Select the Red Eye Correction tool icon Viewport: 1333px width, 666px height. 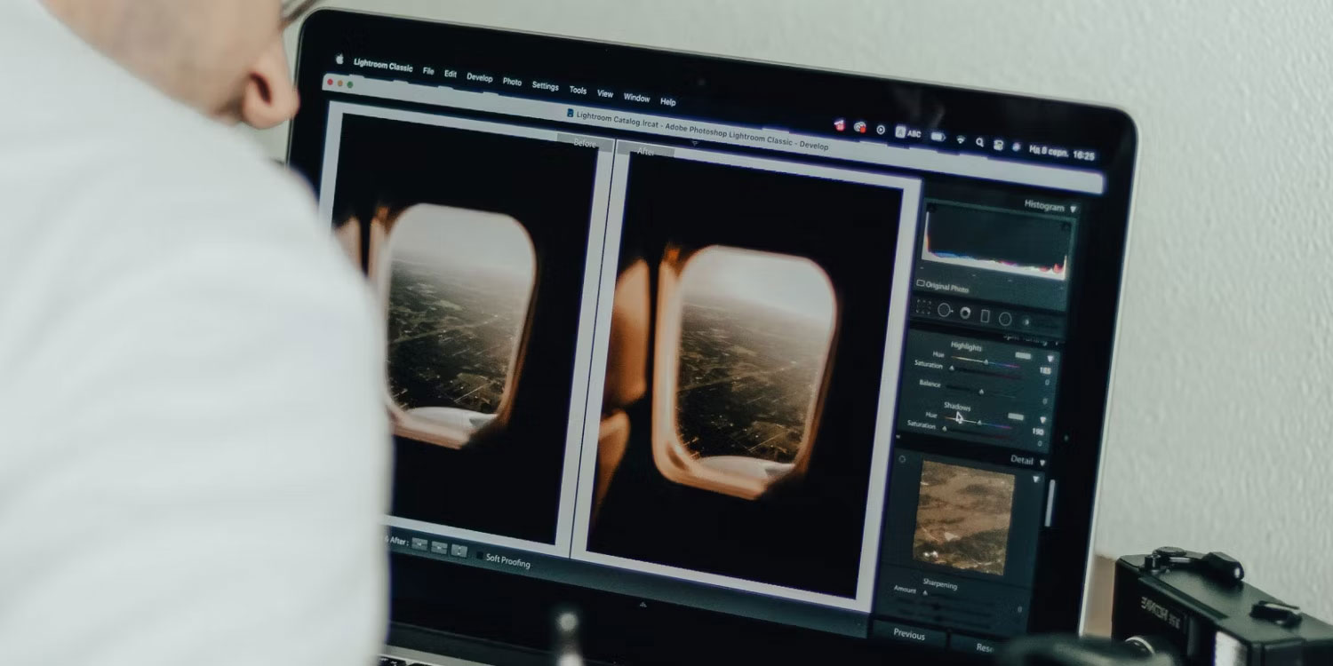click(965, 313)
